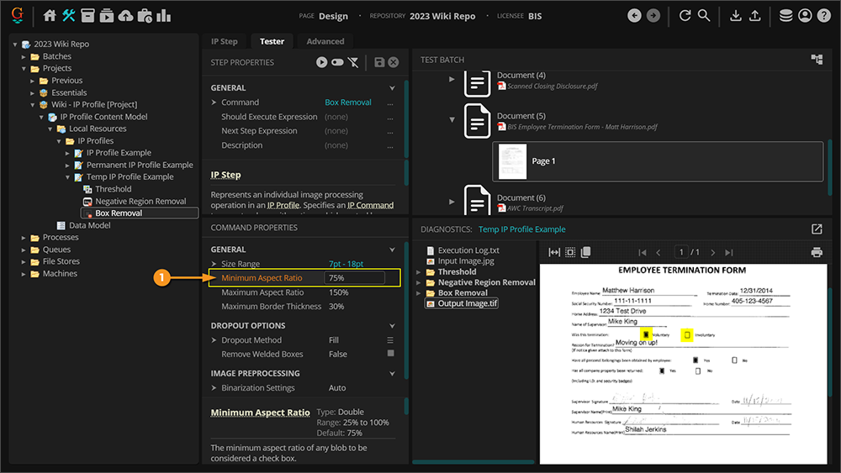Screen dimensions: 841x473
Task: Expand the Batches folder in the tree
Action: [x=24, y=56]
